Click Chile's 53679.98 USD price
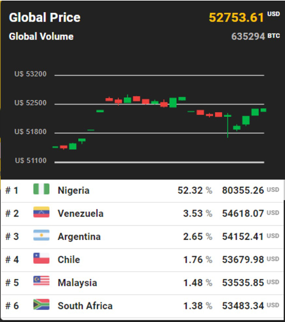The height and width of the screenshot is (322, 285). coord(243,259)
